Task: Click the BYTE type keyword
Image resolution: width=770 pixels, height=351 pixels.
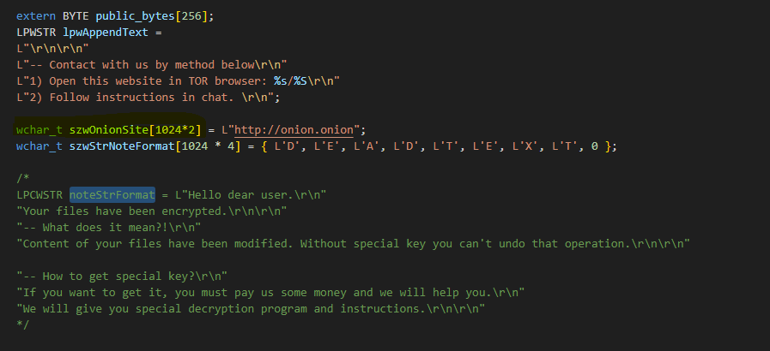Action: coord(76,15)
